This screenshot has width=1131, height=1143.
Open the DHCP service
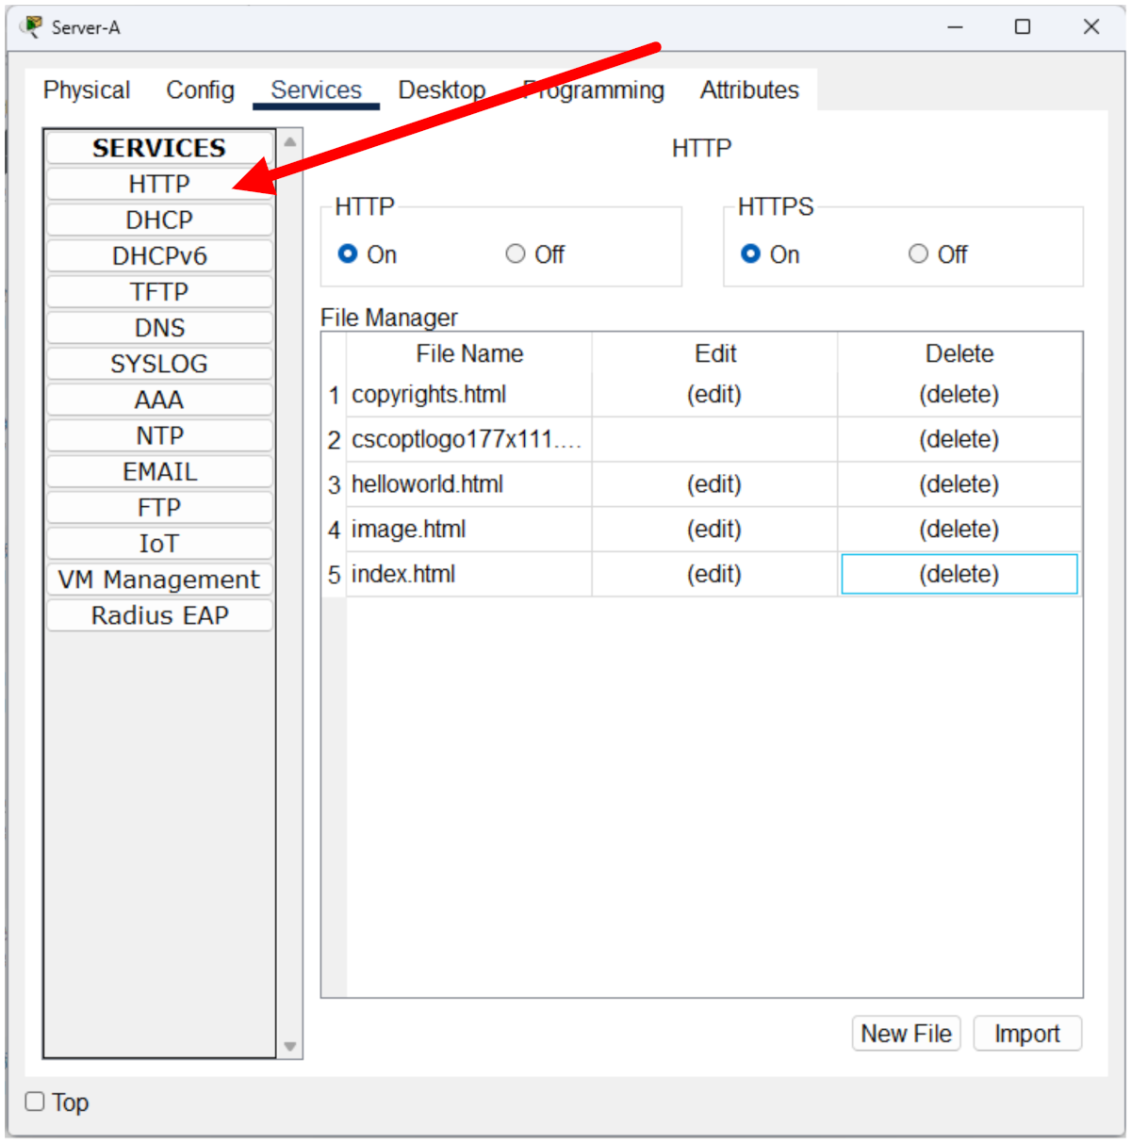point(159,220)
